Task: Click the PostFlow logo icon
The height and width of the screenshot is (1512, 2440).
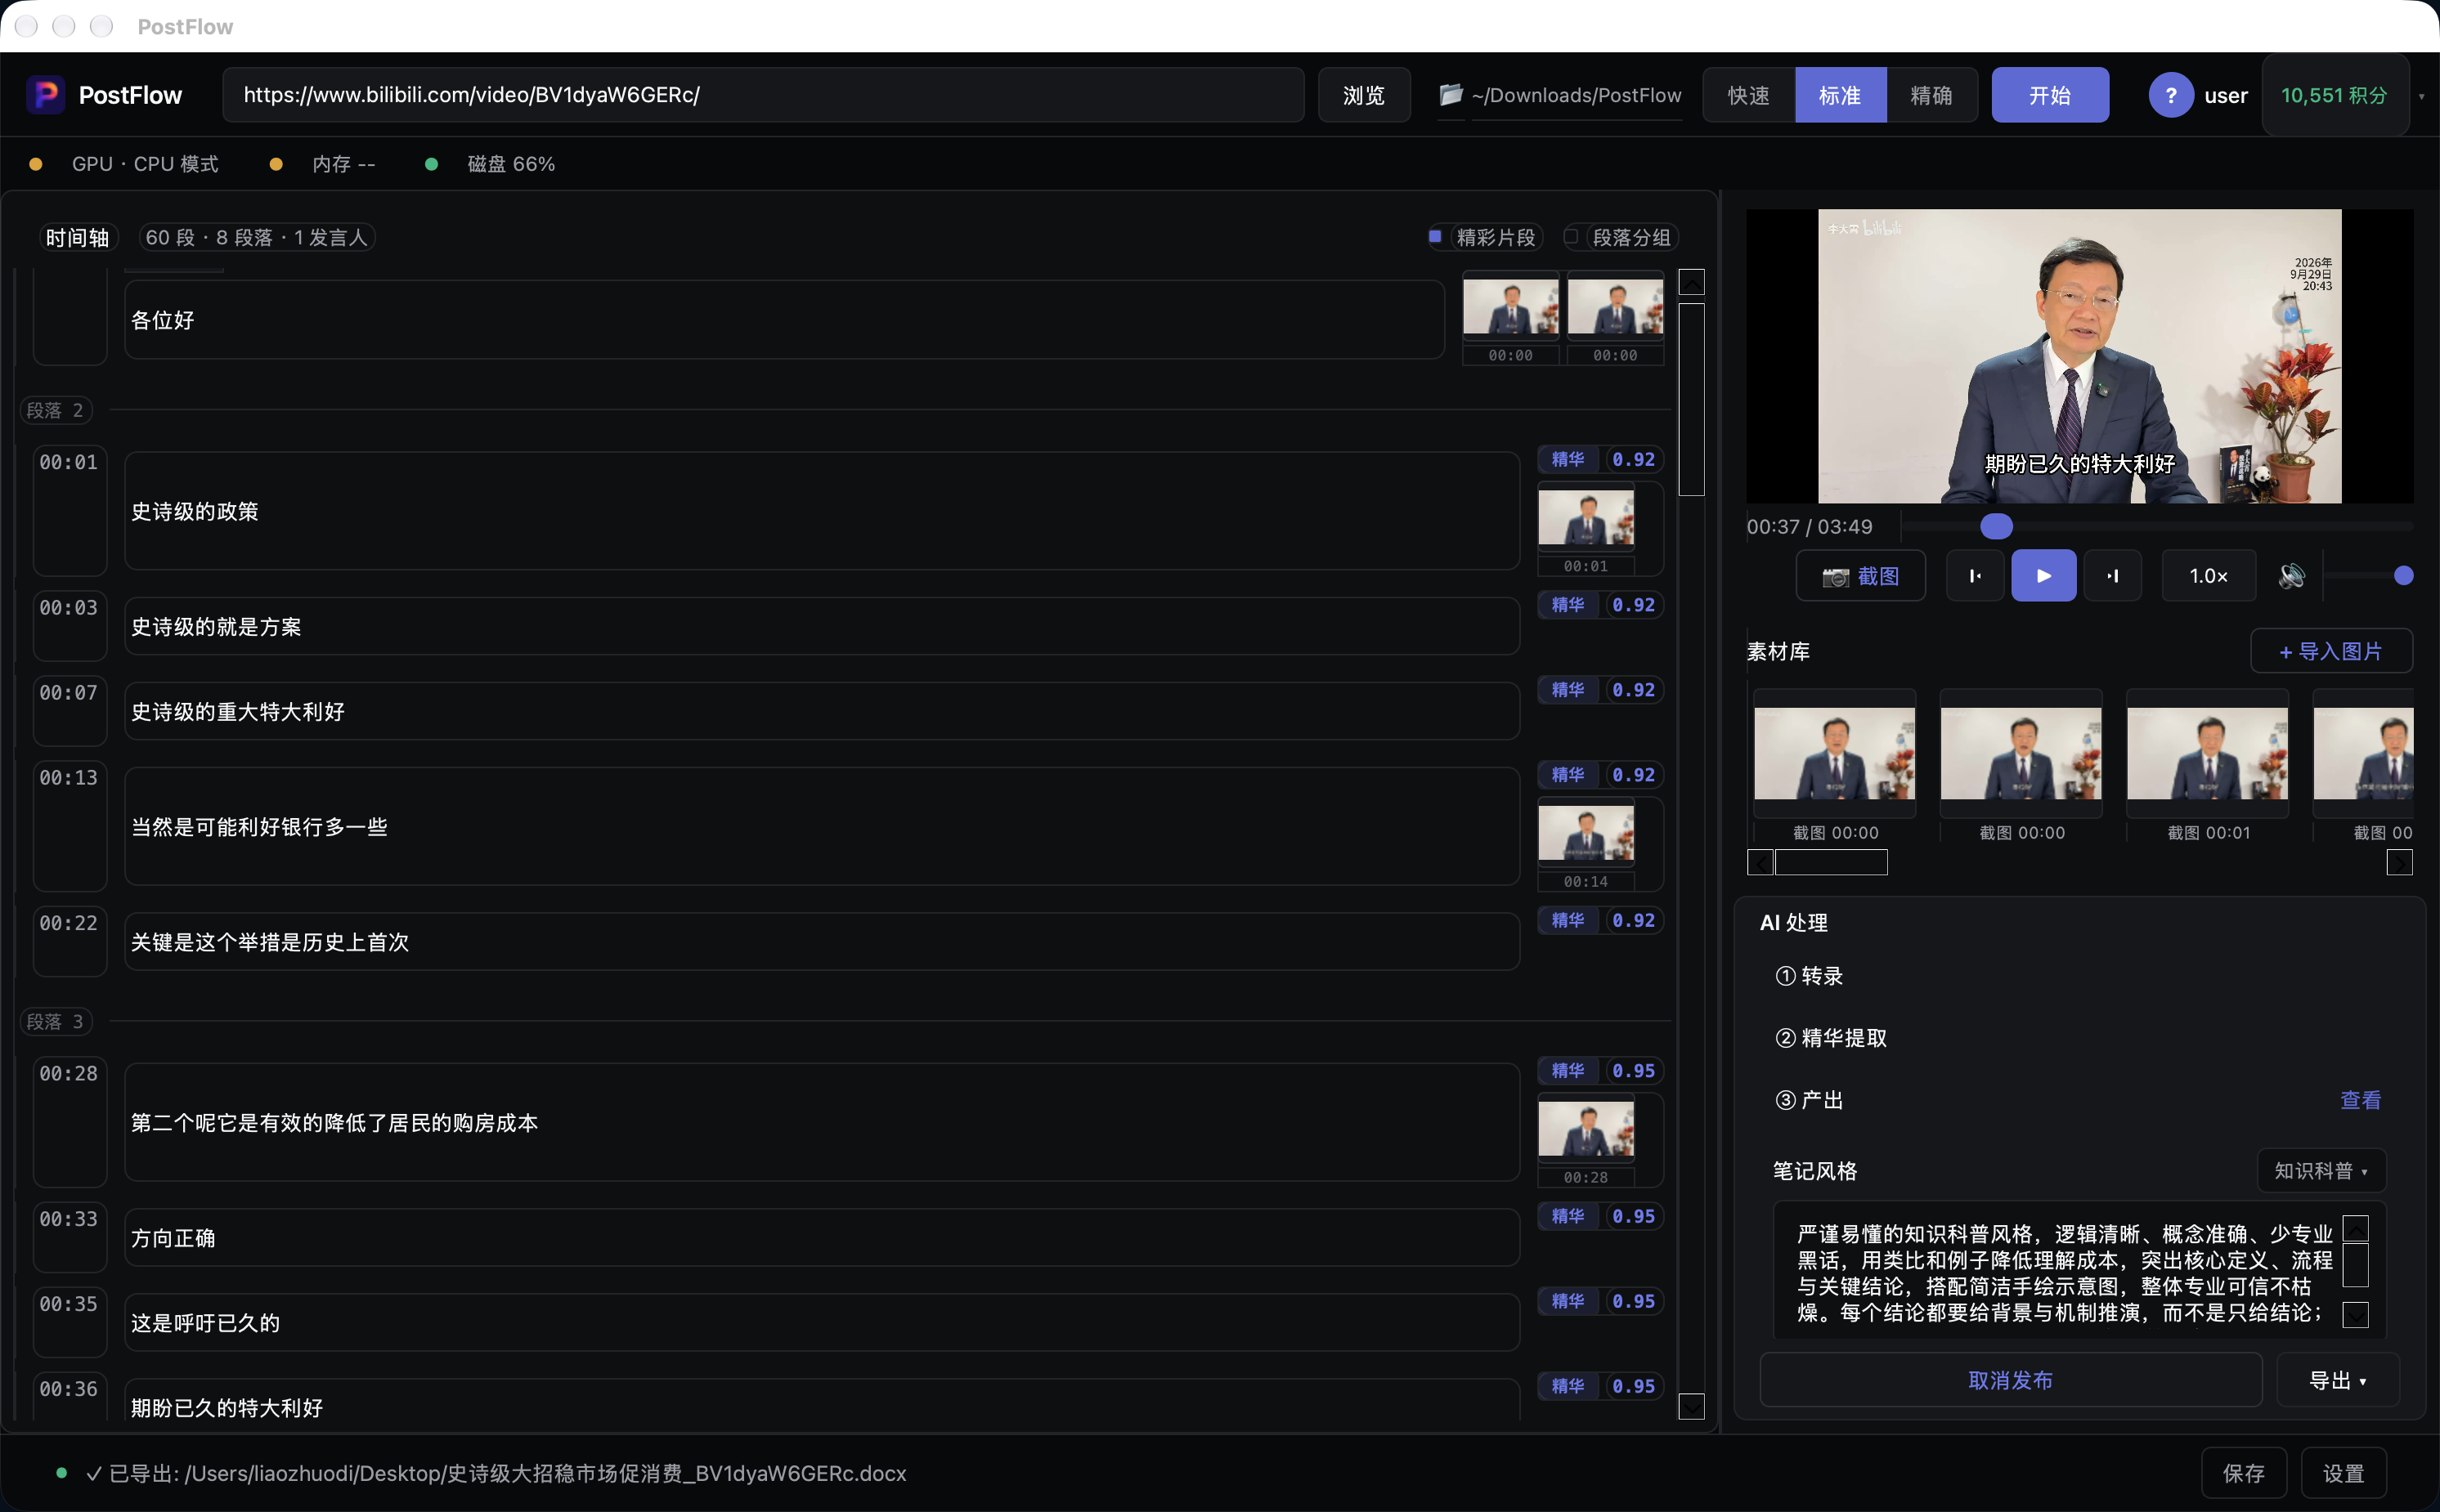Action: coord(46,95)
